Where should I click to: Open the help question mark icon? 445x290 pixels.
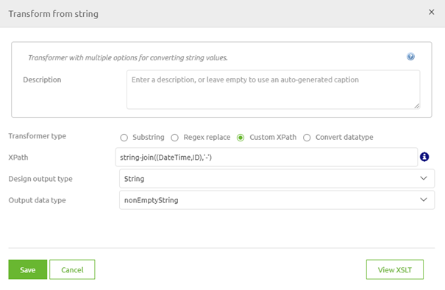(410, 57)
